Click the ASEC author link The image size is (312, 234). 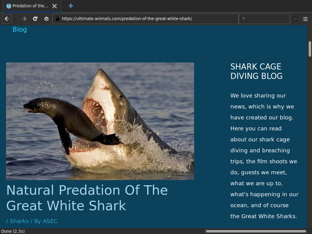coord(50,221)
